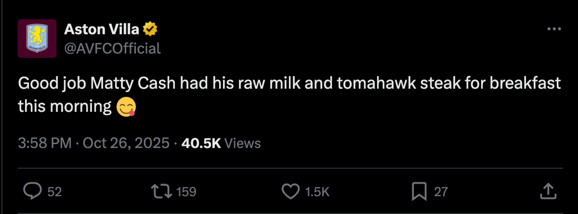Click the gold verified badge
Image resolution: width=578 pixels, height=214 pixels.
151,29
